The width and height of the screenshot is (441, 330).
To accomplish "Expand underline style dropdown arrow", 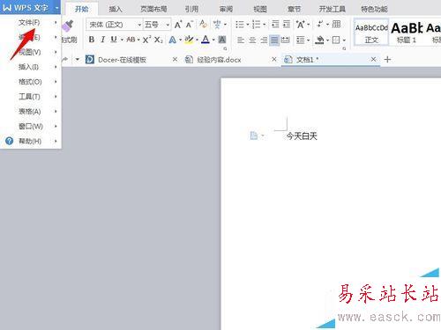I will (x=122, y=40).
